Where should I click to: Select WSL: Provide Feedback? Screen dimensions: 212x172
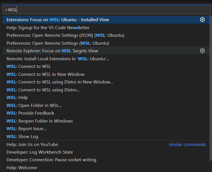[107, 113]
